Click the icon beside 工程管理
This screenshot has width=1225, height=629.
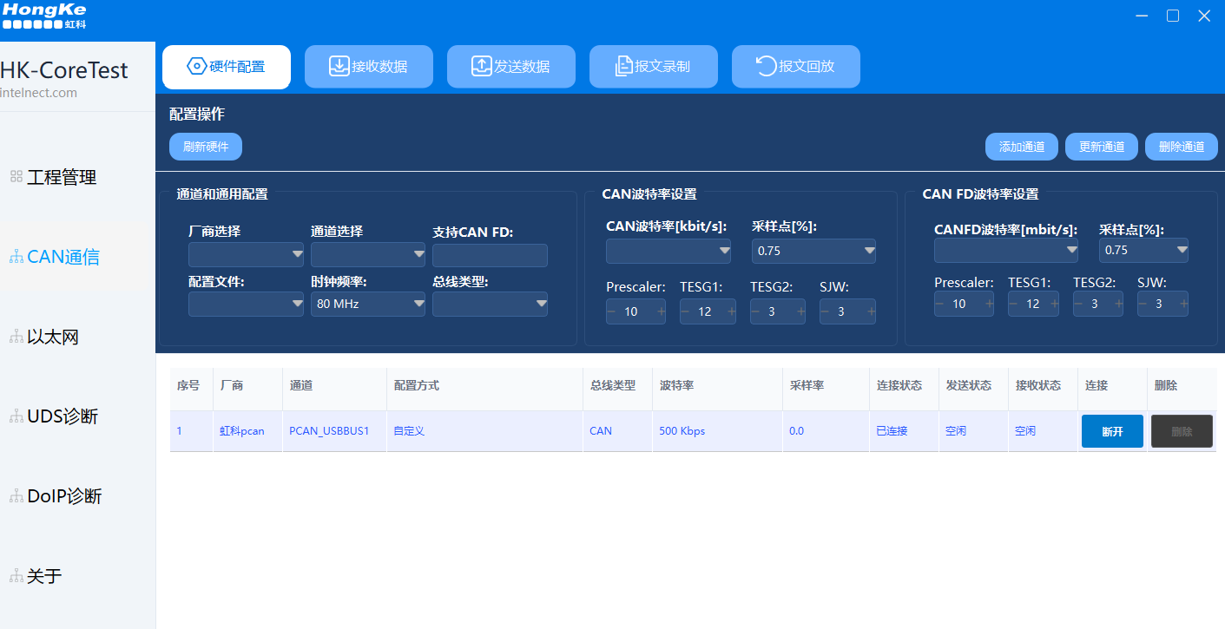coord(16,177)
